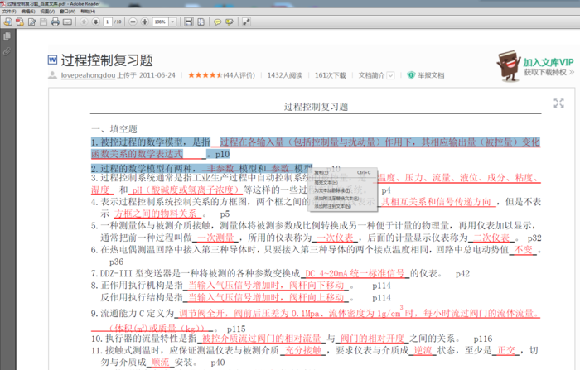The image size is (580, 370).
Task: Click the 1432人阅读 read count
Action: (x=285, y=75)
